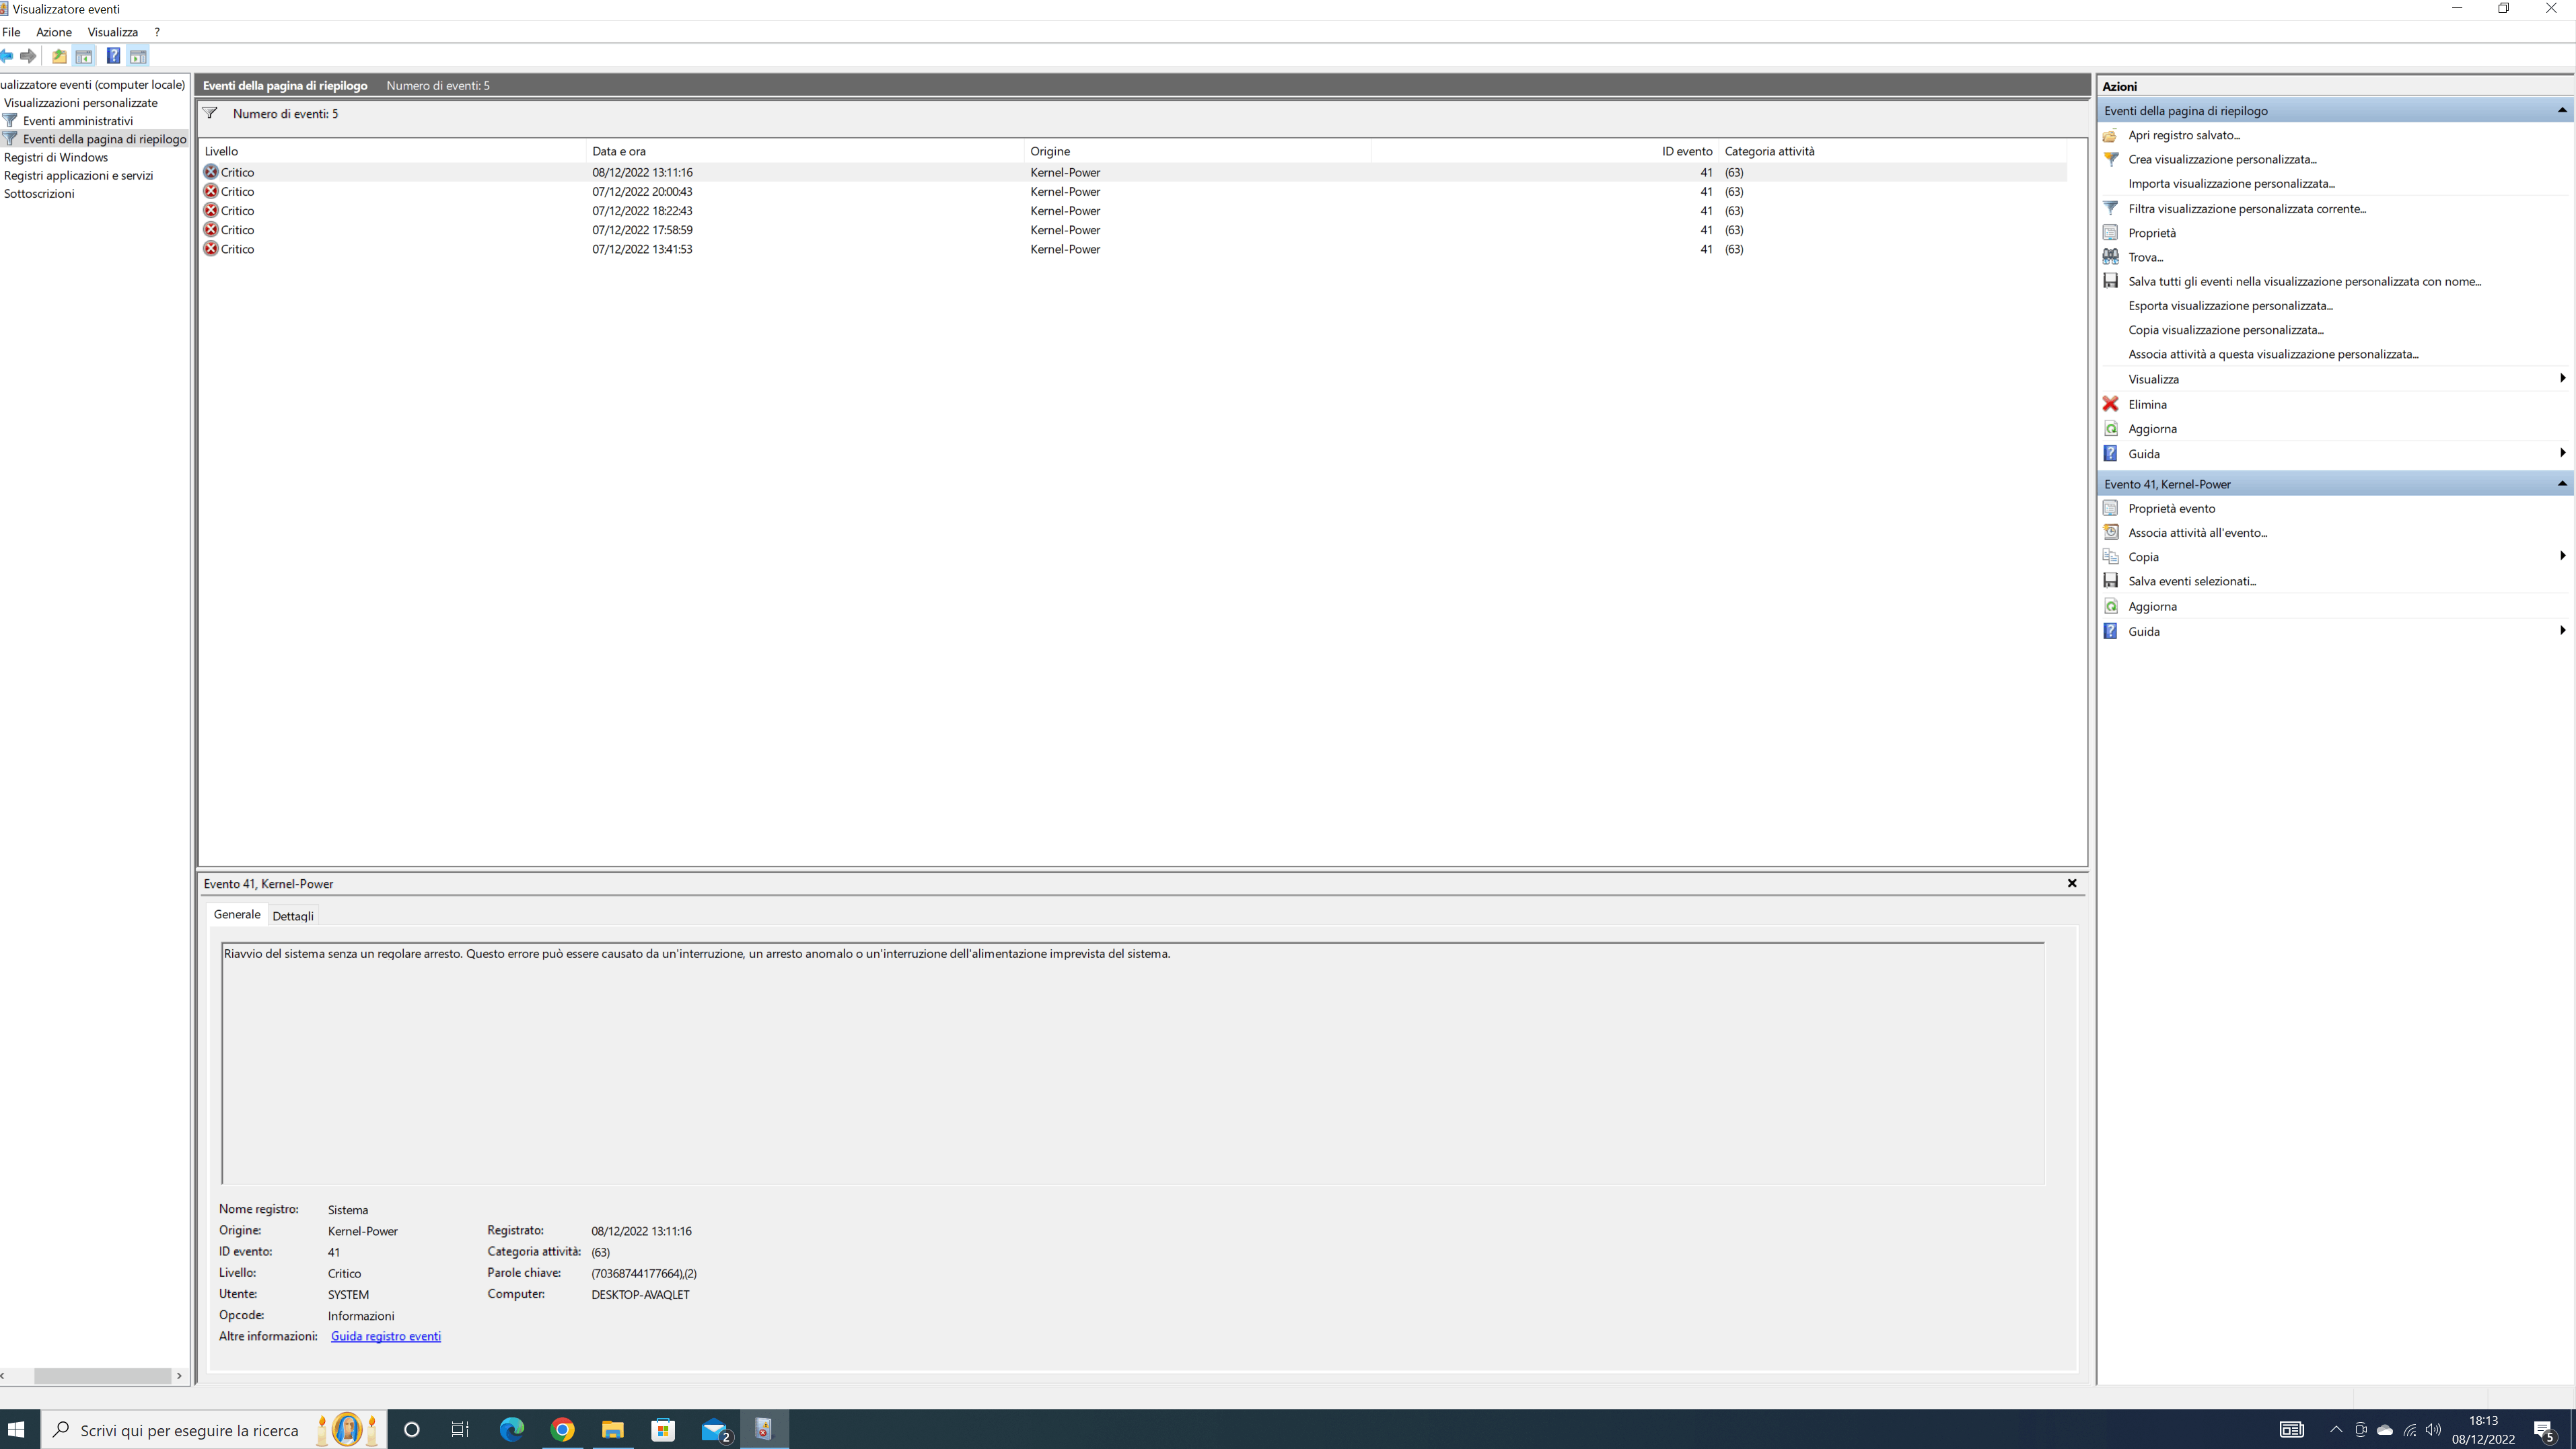Click Proprietà evento action
2576x1449 pixels.
(x=2171, y=508)
